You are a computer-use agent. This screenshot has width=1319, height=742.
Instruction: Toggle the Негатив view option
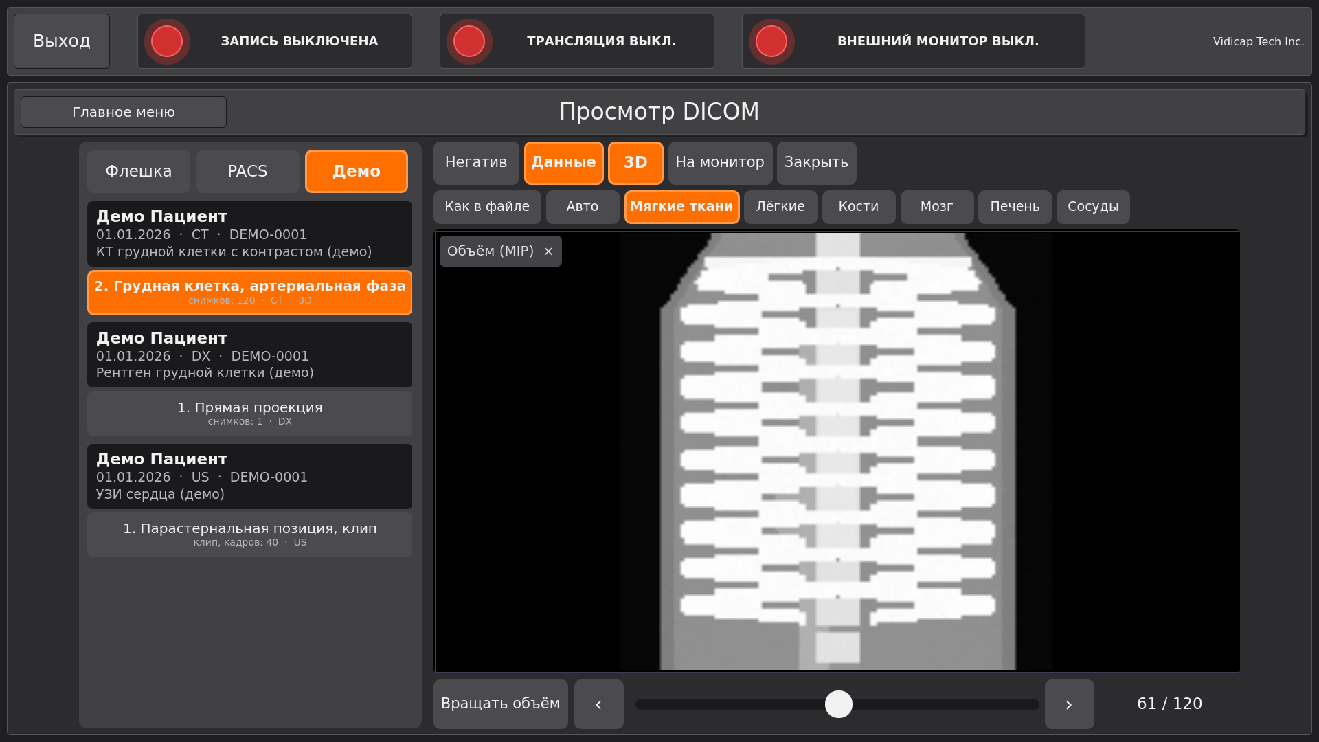click(476, 163)
